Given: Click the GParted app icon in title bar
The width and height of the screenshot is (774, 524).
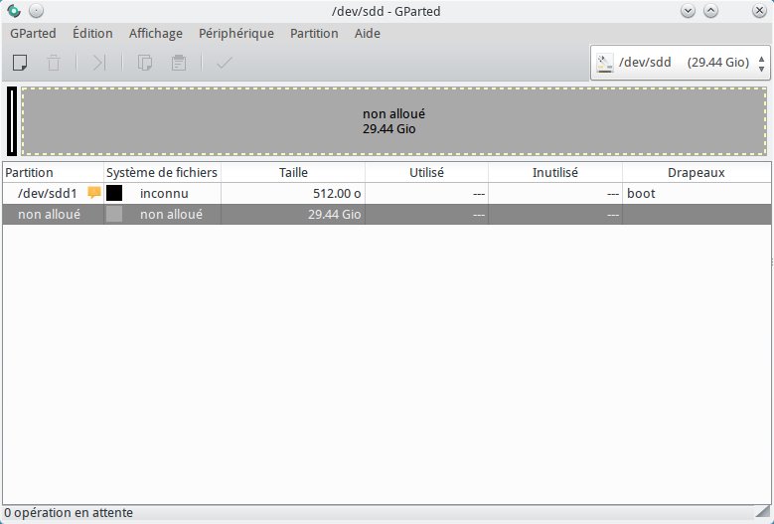Looking at the screenshot, I should coord(14,11).
